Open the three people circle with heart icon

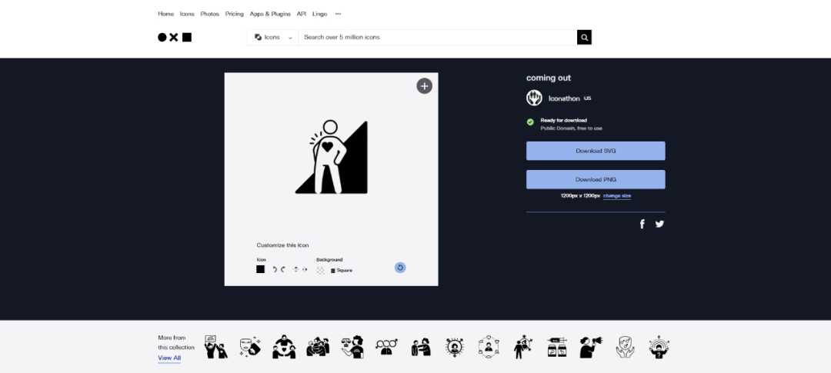284,347
